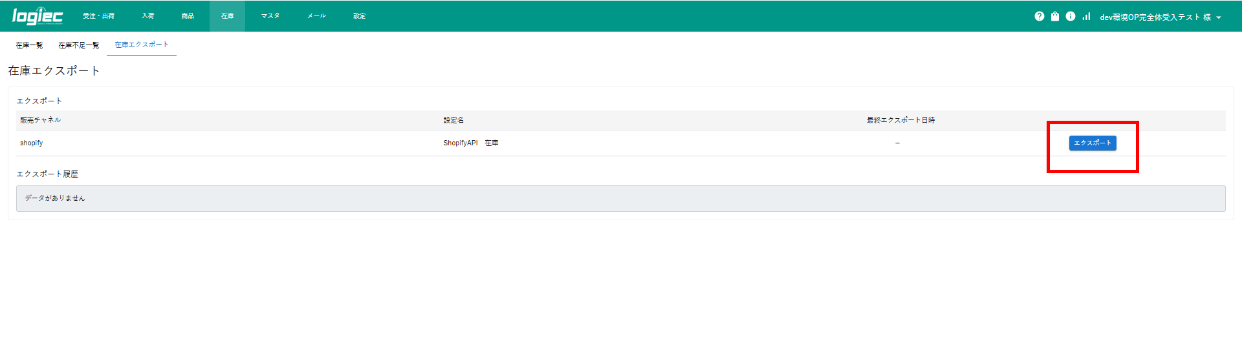Open the 受注・出荷 menu
This screenshot has height=341, width=1242.
coord(98,16)
